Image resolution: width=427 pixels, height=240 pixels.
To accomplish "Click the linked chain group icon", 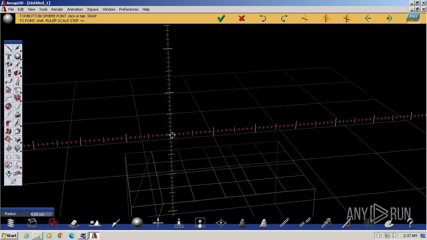I will click(x=284, y=223).
